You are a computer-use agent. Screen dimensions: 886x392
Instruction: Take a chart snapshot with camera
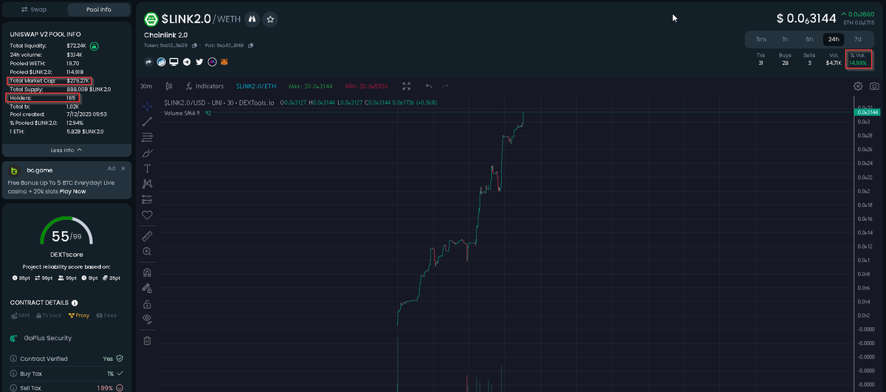[x=874, y=86]
